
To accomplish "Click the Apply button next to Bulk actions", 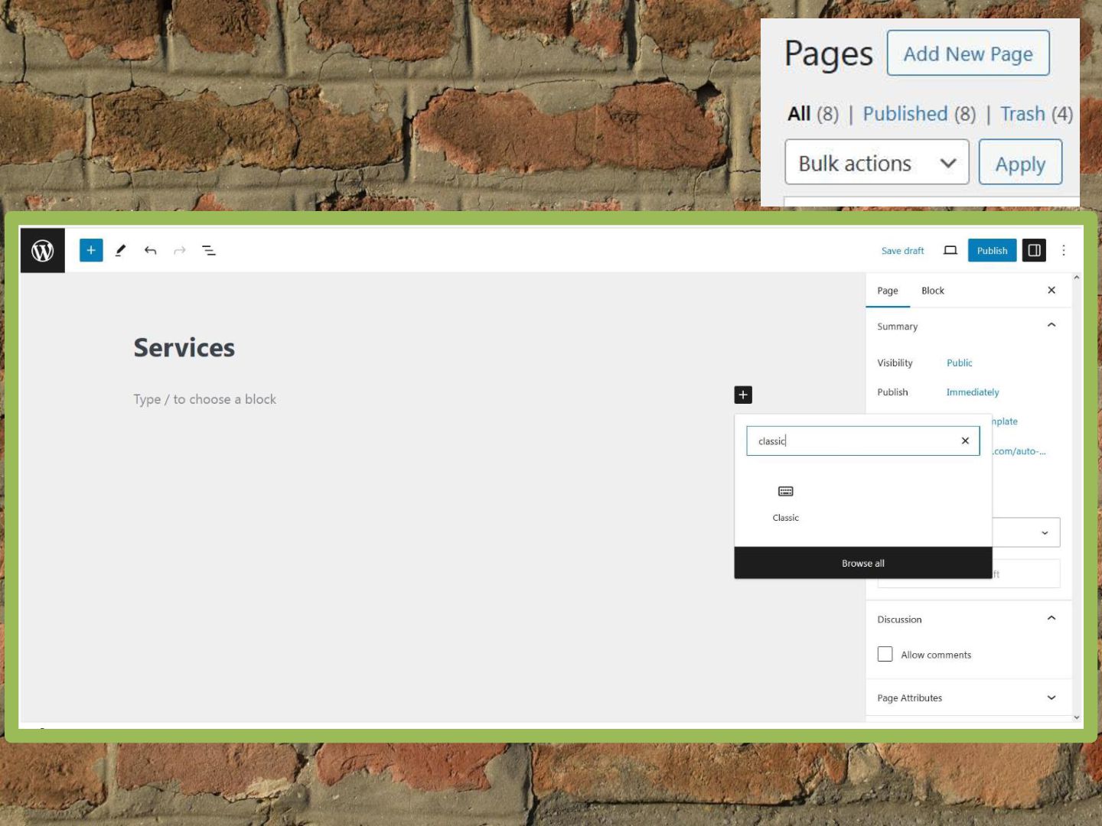I will tap(1020, 162).
